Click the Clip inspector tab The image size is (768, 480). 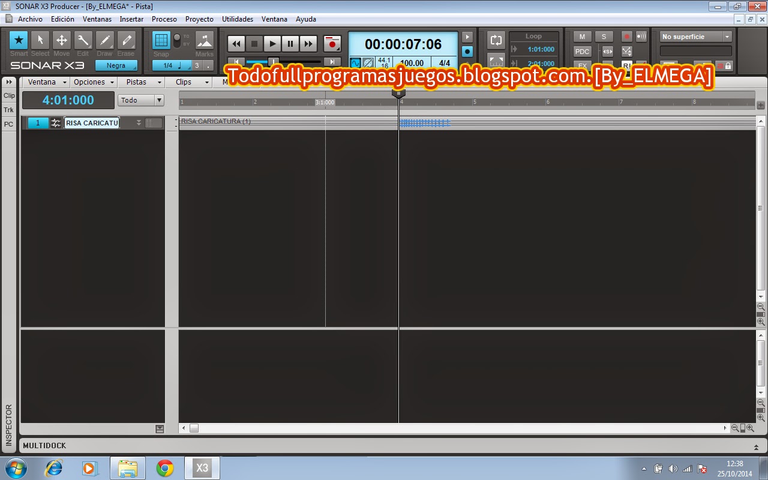coord(9,96)
